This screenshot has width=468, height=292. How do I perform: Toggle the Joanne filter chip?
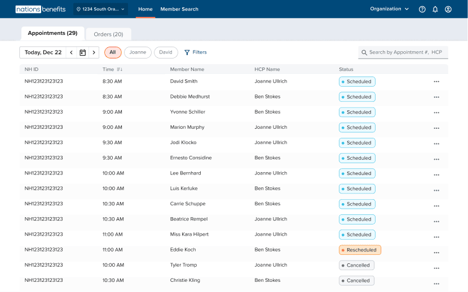tap(138, 52)
